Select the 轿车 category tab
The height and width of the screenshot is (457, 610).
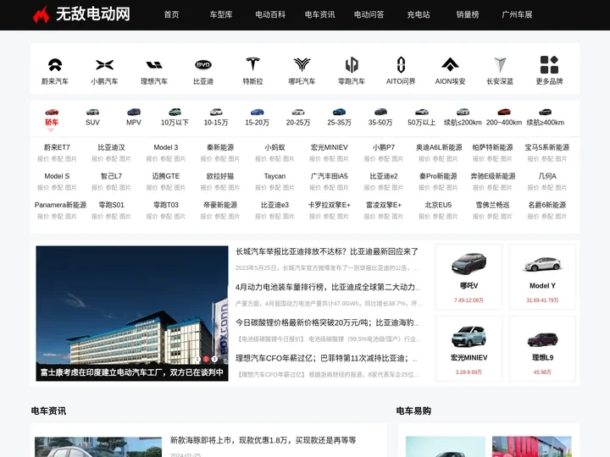point(52,118)
